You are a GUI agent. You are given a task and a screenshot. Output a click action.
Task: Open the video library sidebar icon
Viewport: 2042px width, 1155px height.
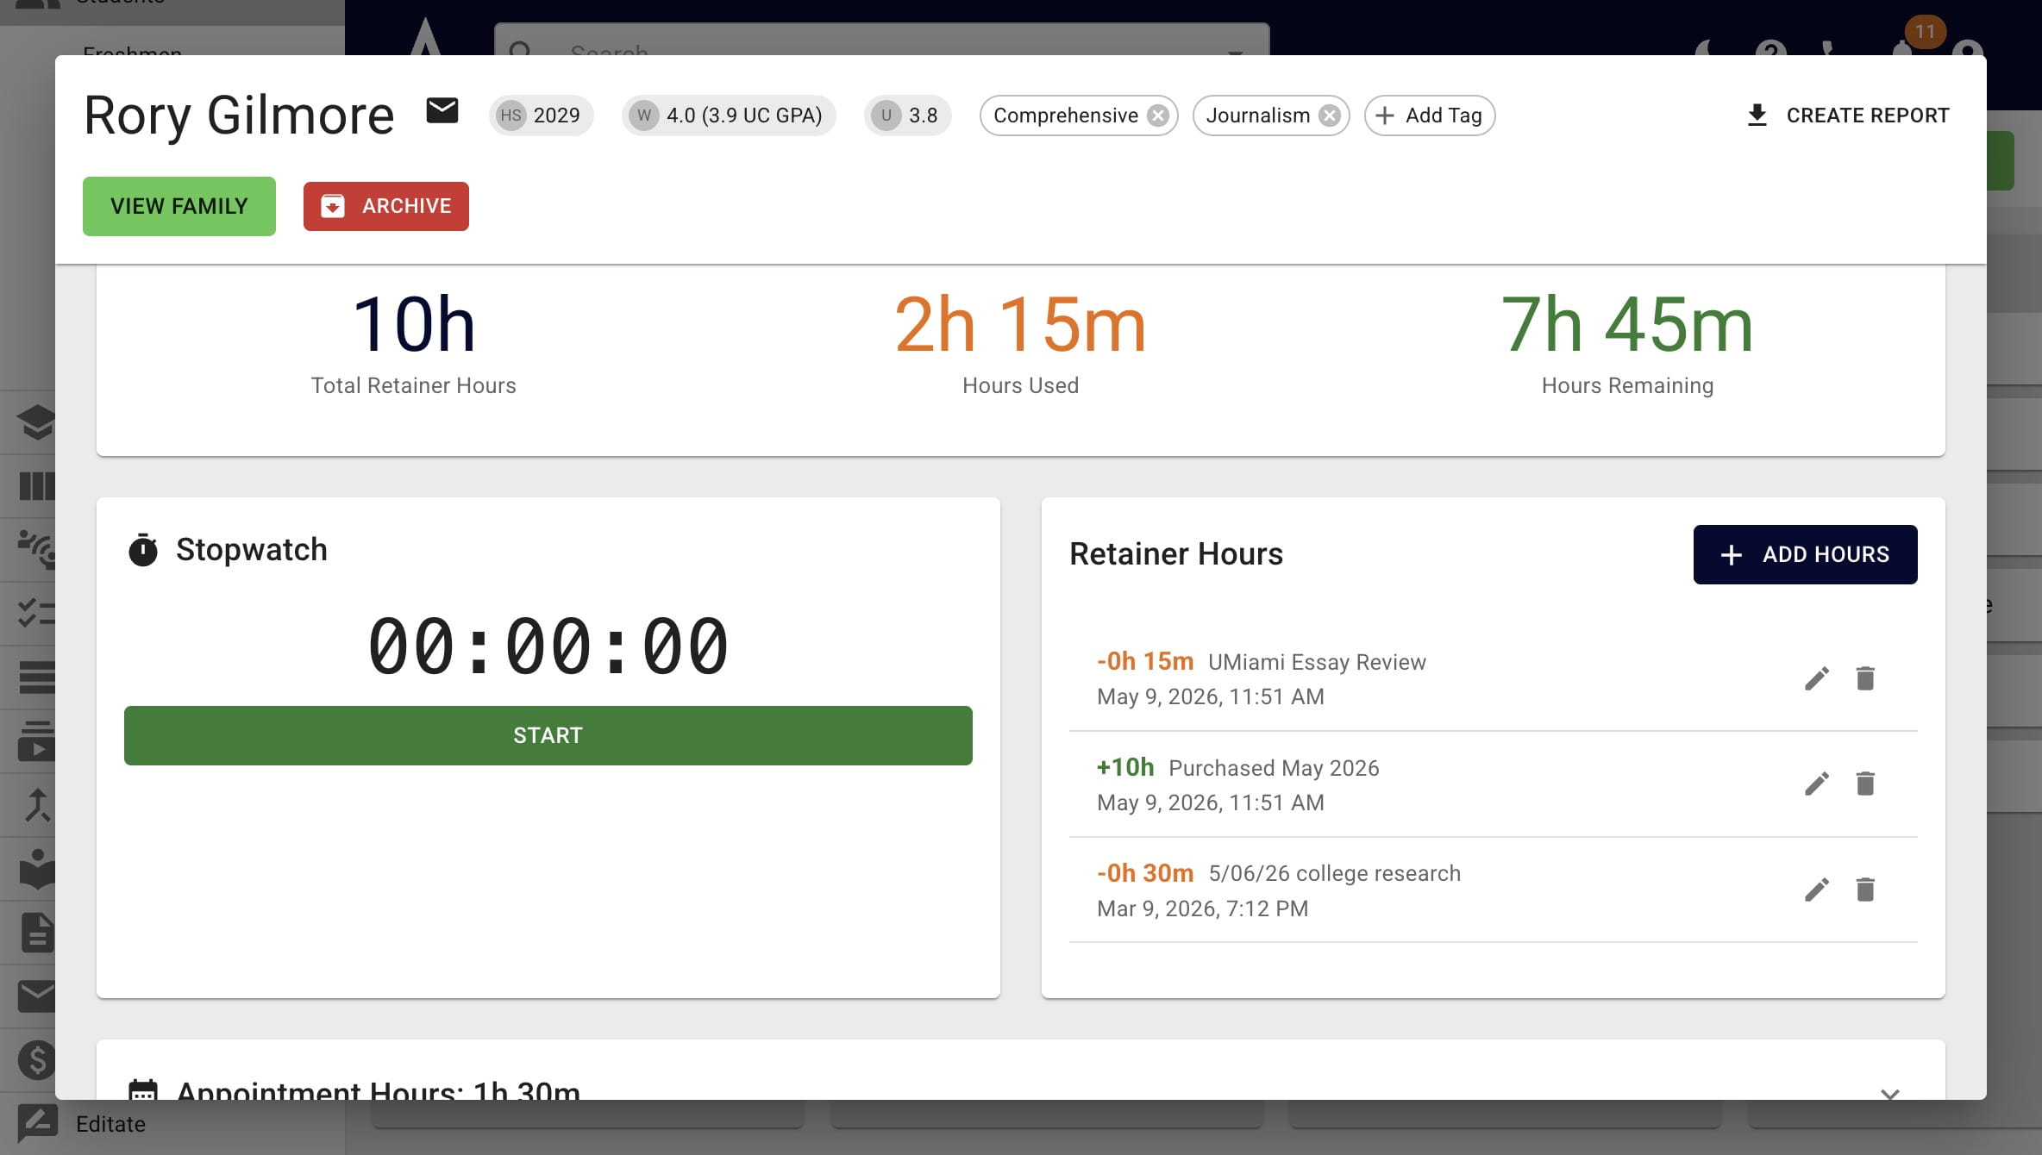tap(36, 741)
